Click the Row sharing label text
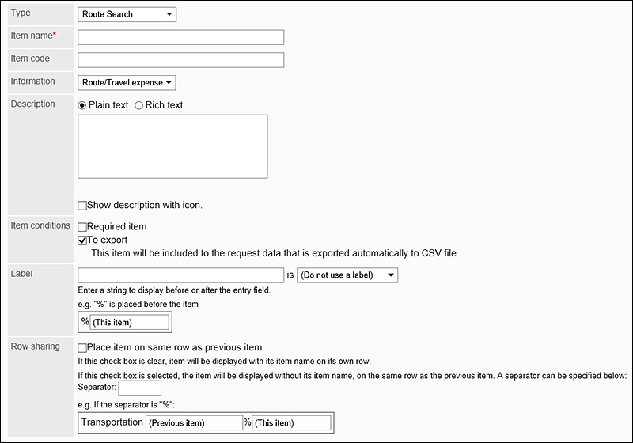633x443 pixels. 35,346
